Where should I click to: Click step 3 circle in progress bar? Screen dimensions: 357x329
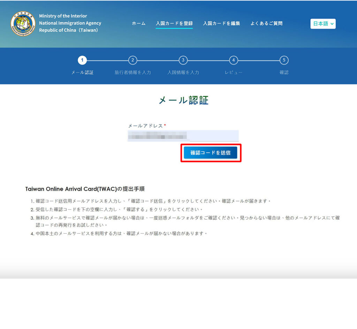click(x=183, y=60)
